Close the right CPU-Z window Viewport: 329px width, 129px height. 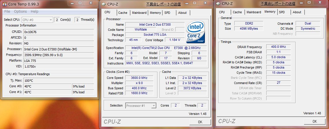pos(319,2)
